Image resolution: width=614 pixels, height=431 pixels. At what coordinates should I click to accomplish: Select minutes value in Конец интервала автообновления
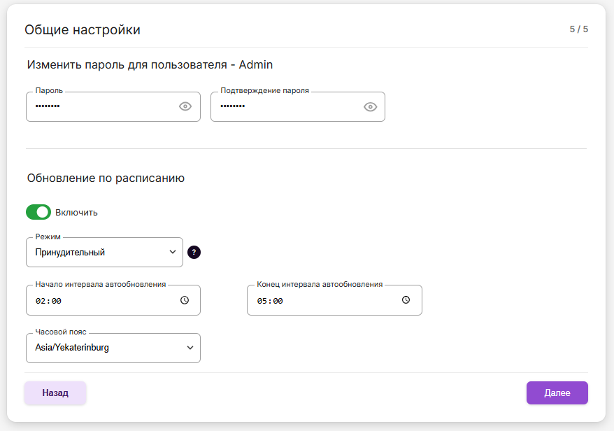[277, 301]
